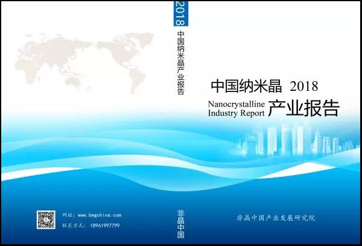Click the 非晶中国 text on spine bottom
Screen dimensions: 362x246
(180, 224)
